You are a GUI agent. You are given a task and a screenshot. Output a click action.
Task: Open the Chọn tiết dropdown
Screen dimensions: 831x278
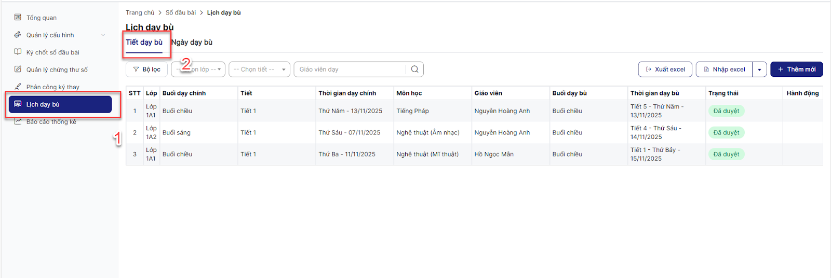point(259,69)
